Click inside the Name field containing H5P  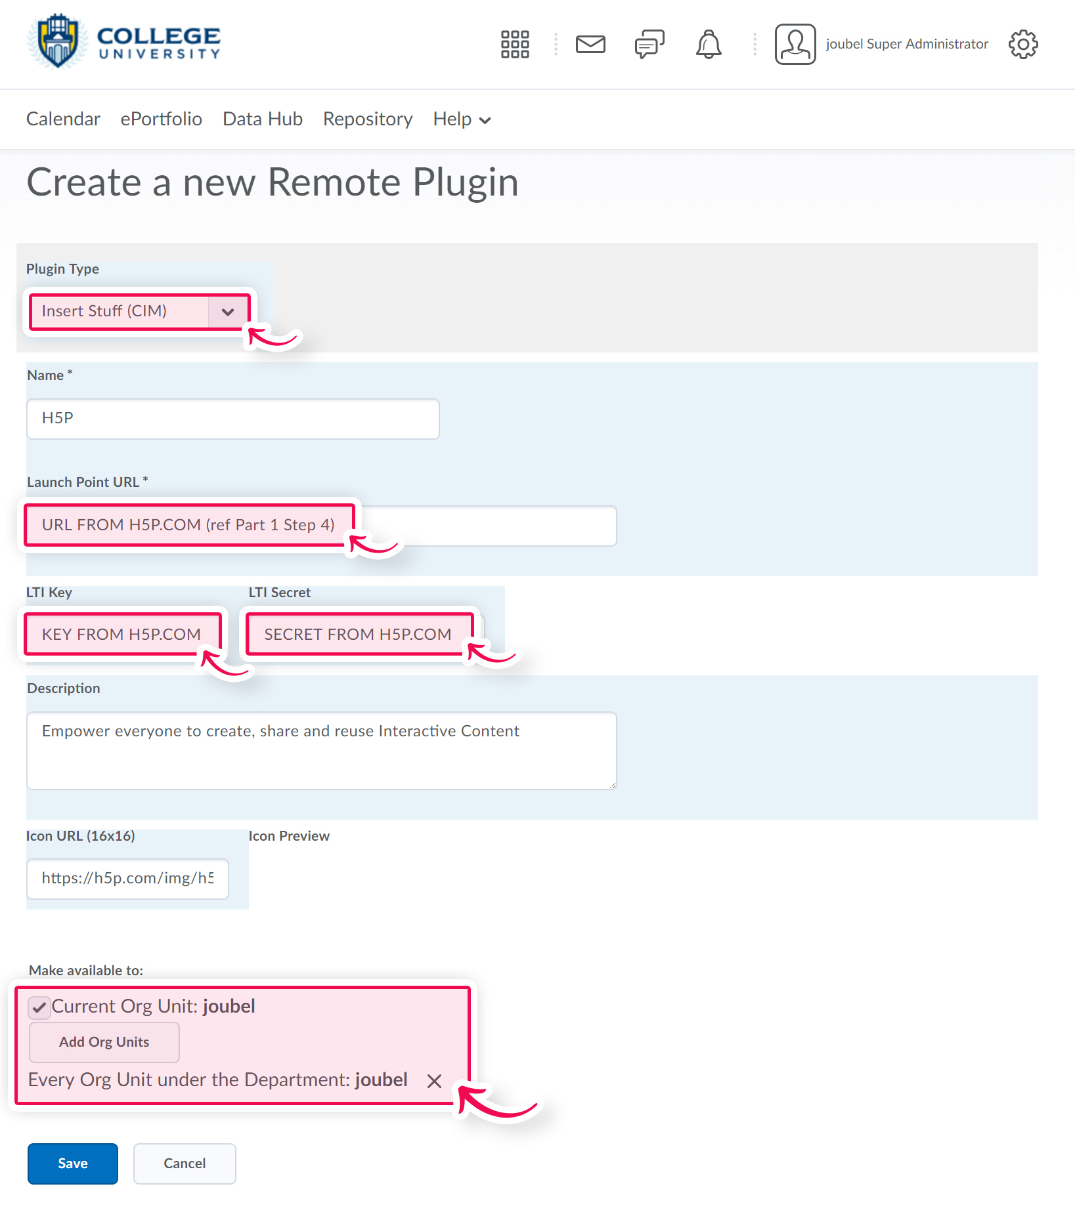[x=232, y=419]
